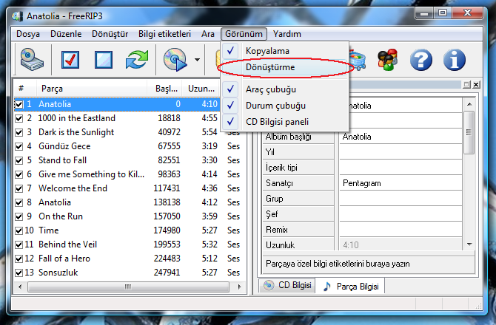Click the Albüm başlığı field with Anatolia
496x325 pixels.
pyautogui.click(x=401, y=137)
